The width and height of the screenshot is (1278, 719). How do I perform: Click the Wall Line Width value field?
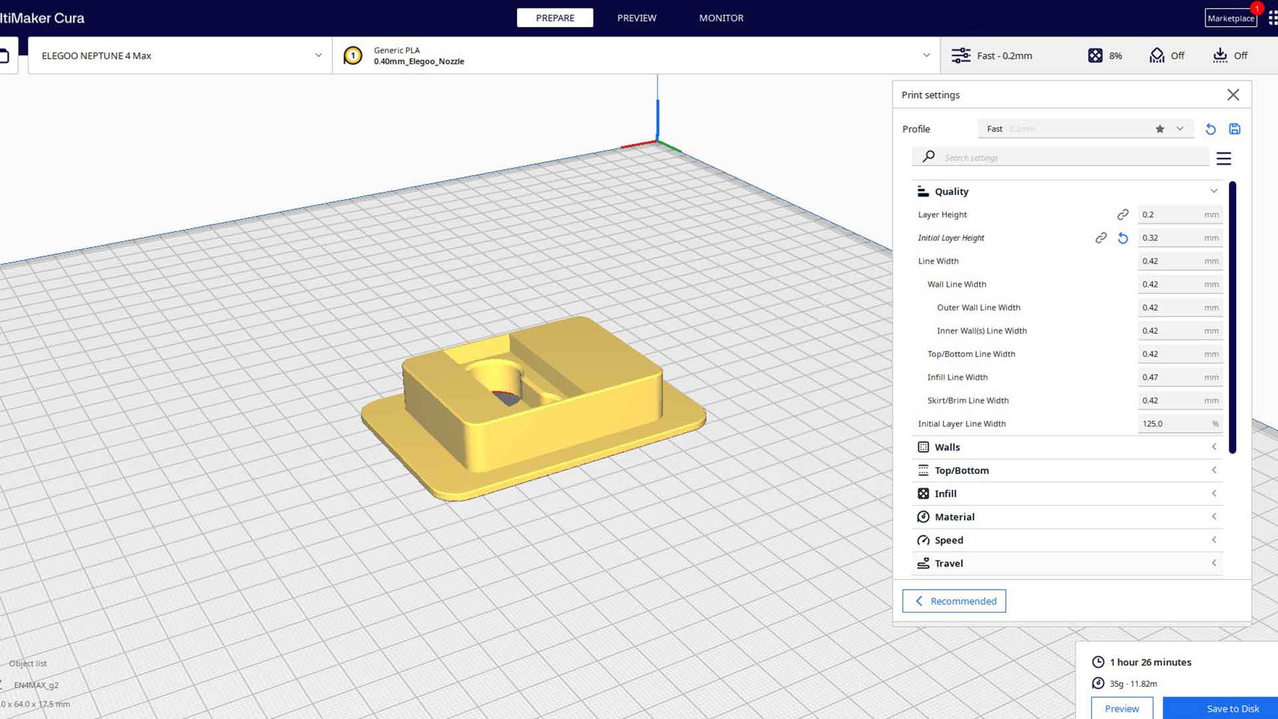1179,284
